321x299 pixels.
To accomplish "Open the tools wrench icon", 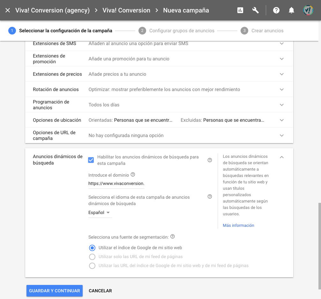I will coord(255,10).
